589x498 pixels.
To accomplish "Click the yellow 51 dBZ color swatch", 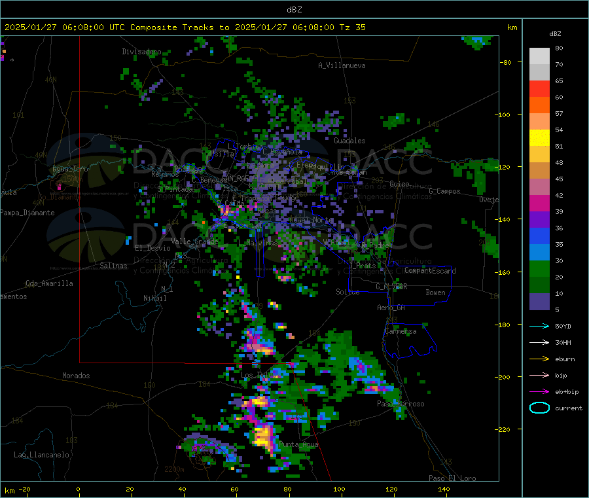I will coord(539,138).
